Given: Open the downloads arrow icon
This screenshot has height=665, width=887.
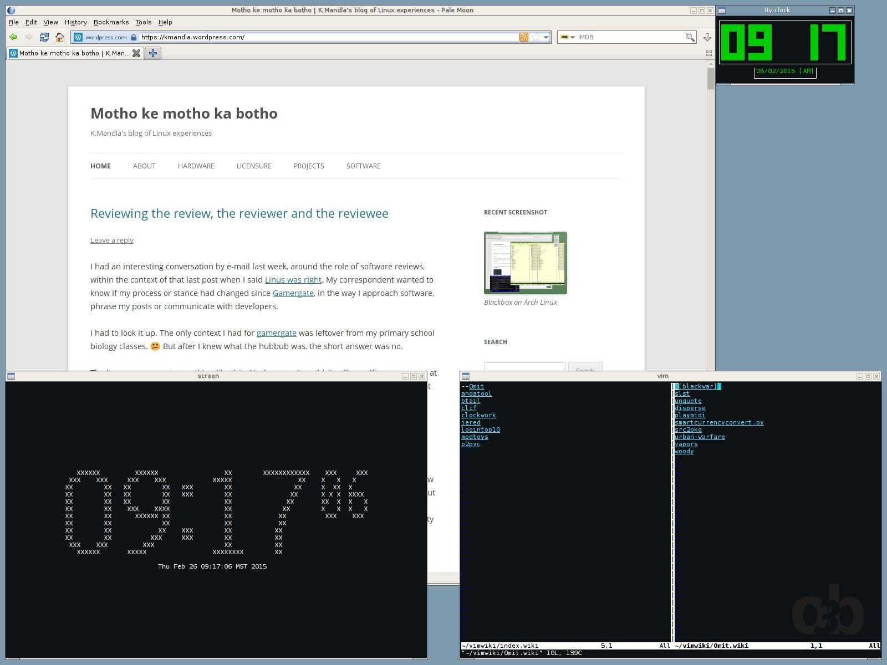Looking at the screenshot, I should 707,37.
